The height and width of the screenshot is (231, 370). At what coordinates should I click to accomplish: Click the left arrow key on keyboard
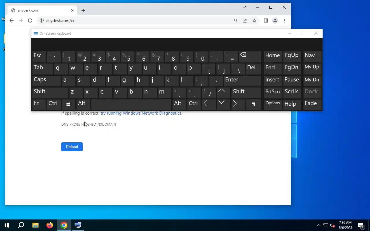(x=208, y=105)
